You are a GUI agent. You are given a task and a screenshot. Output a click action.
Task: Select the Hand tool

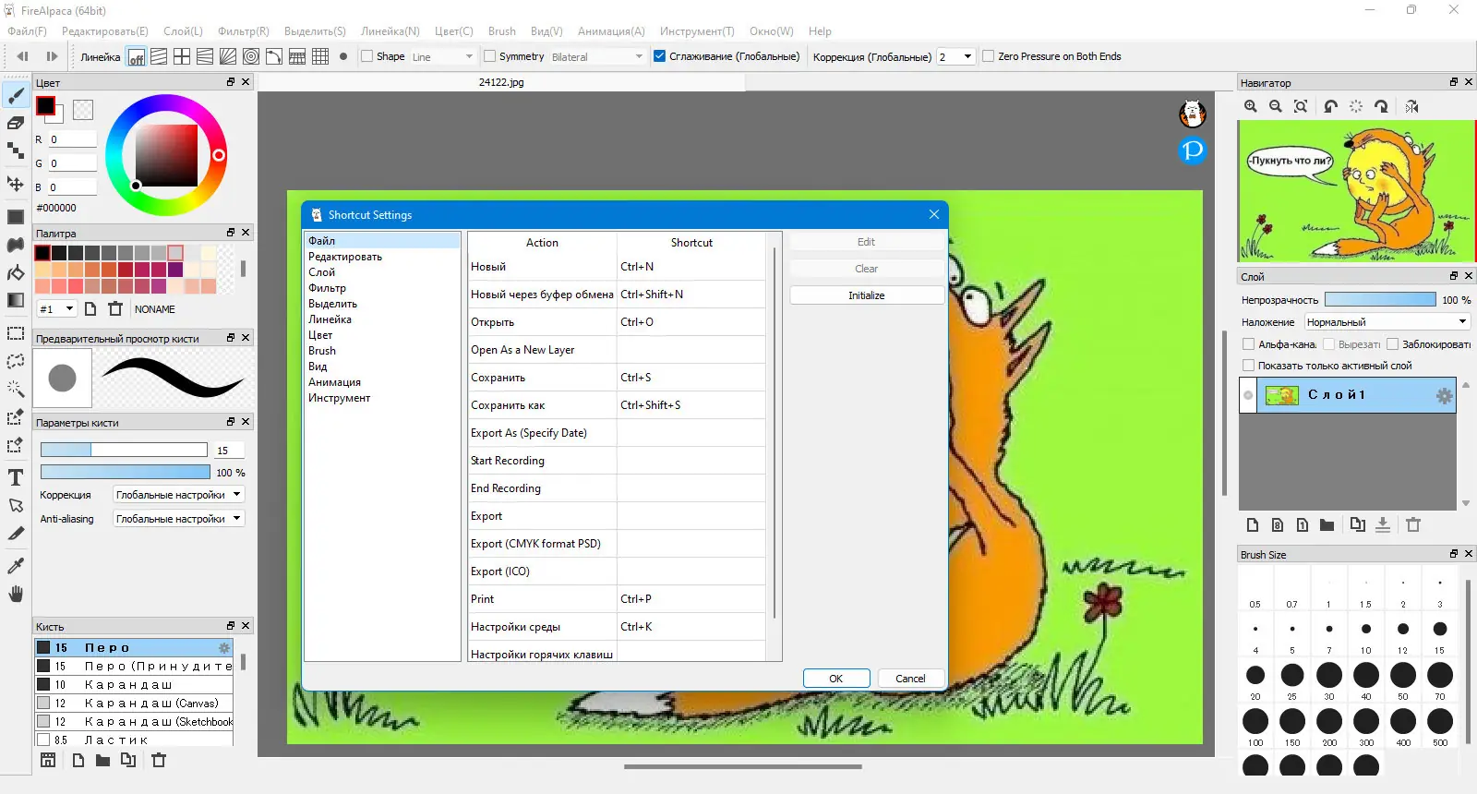[x=16, y=594]
